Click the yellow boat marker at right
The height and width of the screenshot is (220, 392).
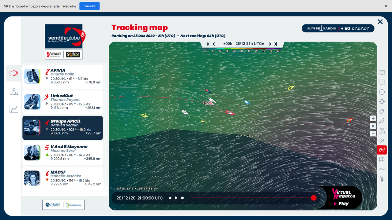[x=291, y=88]
